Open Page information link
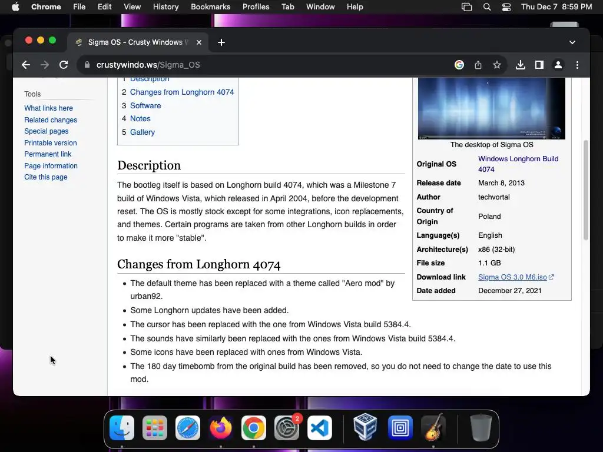This screenshot has width=603, height=452. click(51, 166)
